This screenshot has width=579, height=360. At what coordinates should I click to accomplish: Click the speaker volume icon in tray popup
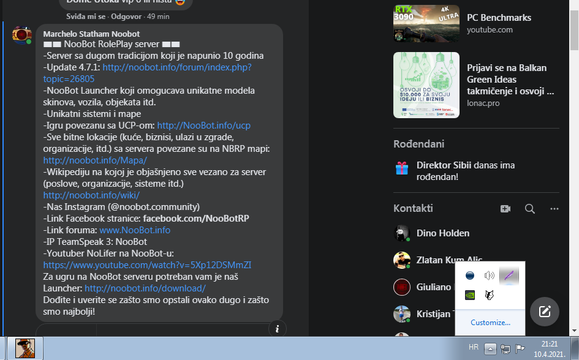pyautogui.click(x=490, y=276)
